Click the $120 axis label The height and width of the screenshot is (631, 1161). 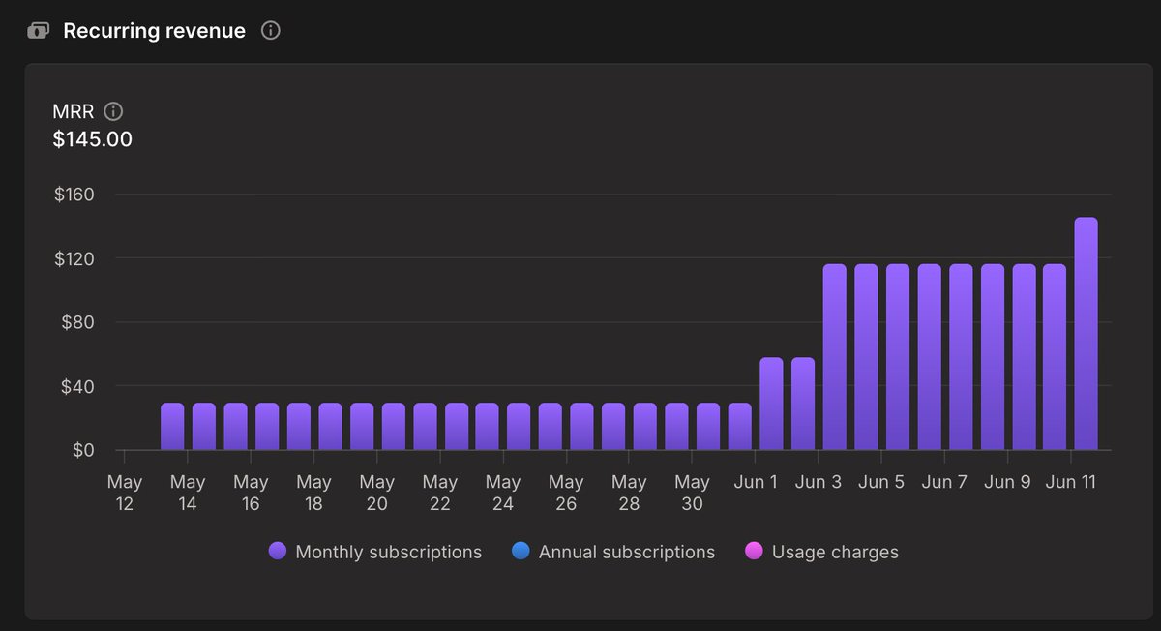(74, 258)
